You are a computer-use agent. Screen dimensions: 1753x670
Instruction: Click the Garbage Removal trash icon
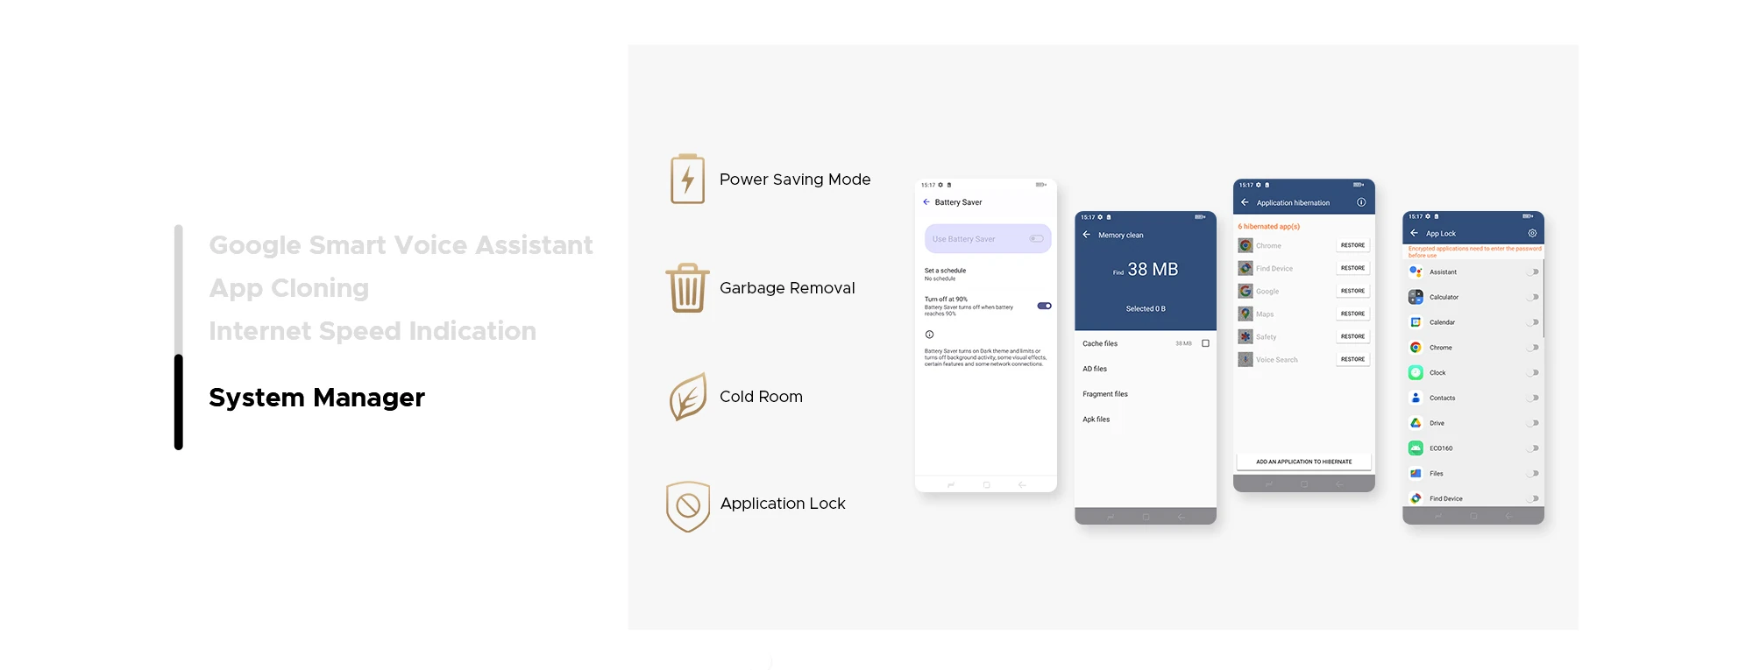687,288
